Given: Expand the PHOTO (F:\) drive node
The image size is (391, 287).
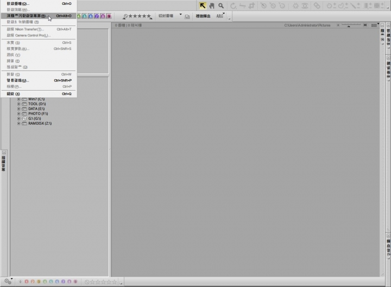Looking at the screenshot, I should tap(18, 113).
